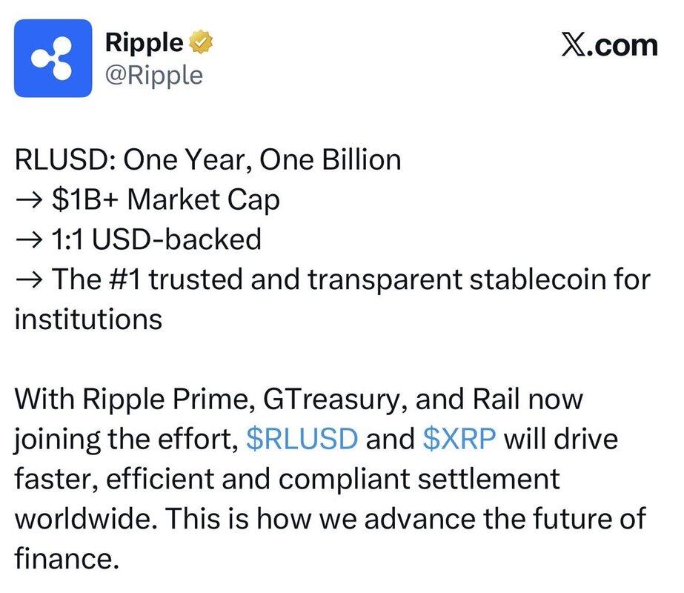Click the "RLUSD: One Year, One Billion" headline
This screenshot has height=593, width=684.
207,159
